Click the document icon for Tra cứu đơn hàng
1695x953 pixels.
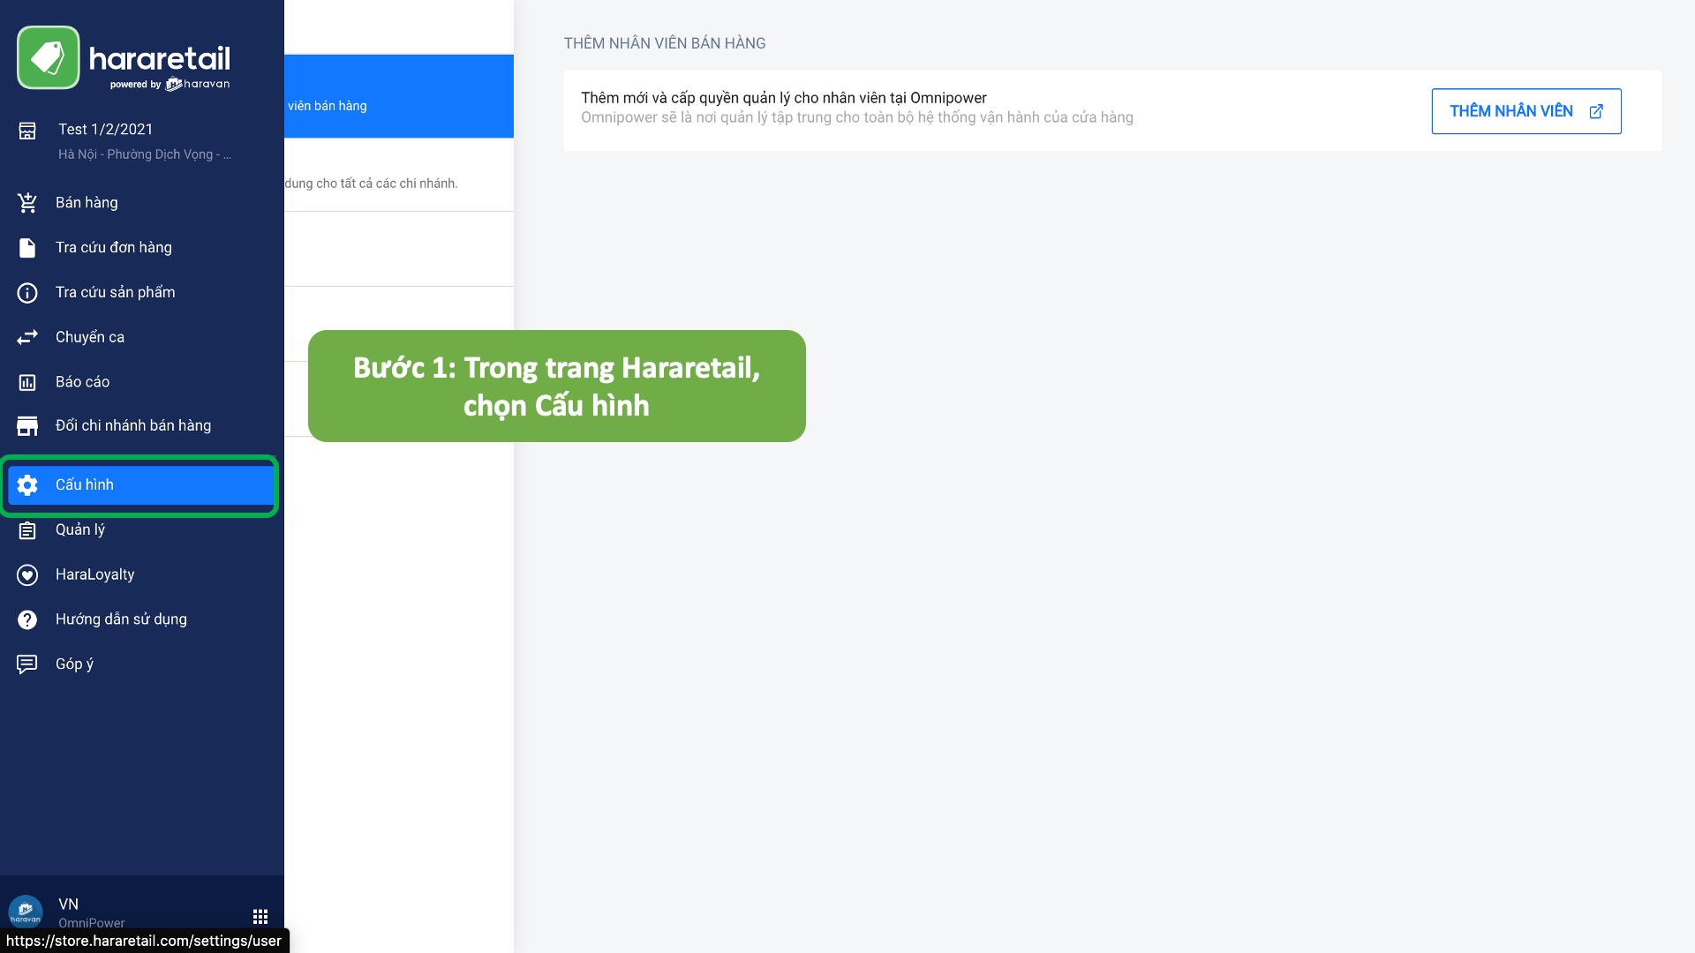27,247
